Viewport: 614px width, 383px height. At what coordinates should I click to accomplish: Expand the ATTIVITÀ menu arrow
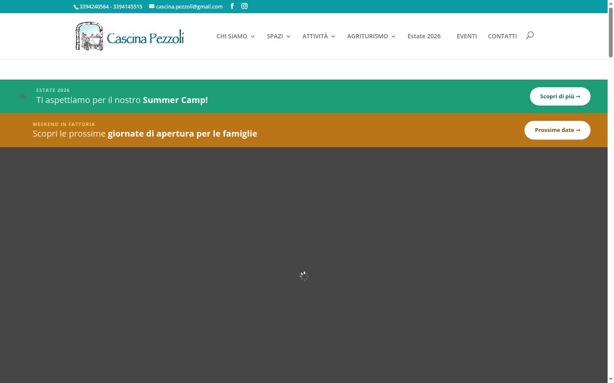click(333, 37)
